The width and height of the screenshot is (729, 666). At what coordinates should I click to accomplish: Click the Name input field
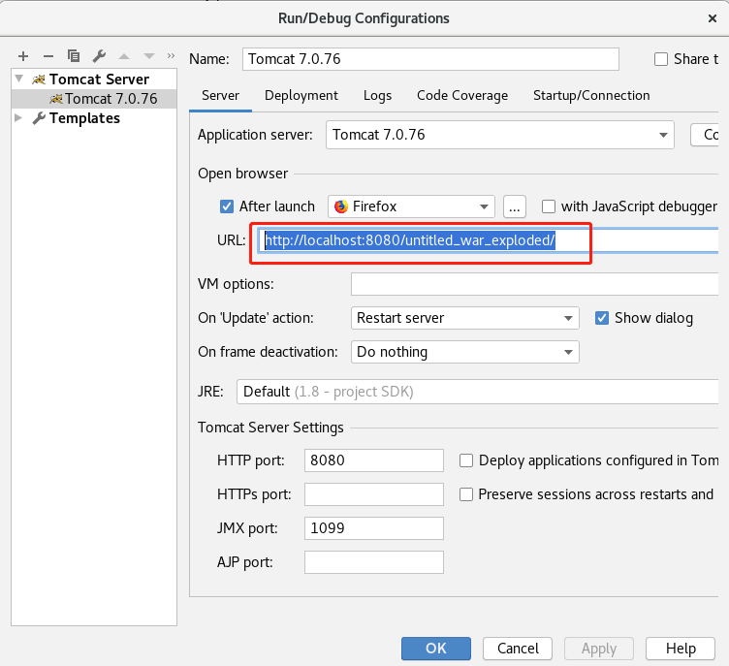click(x=430, y=59)
